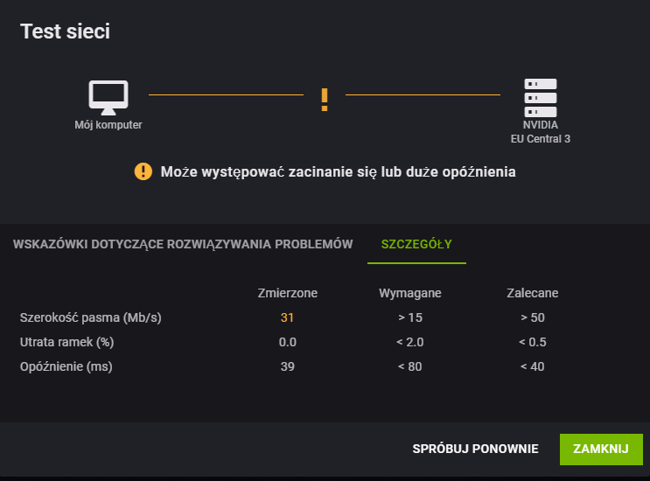
Task: Click the NVIDIA server rack icon
Action: [541, 97]
